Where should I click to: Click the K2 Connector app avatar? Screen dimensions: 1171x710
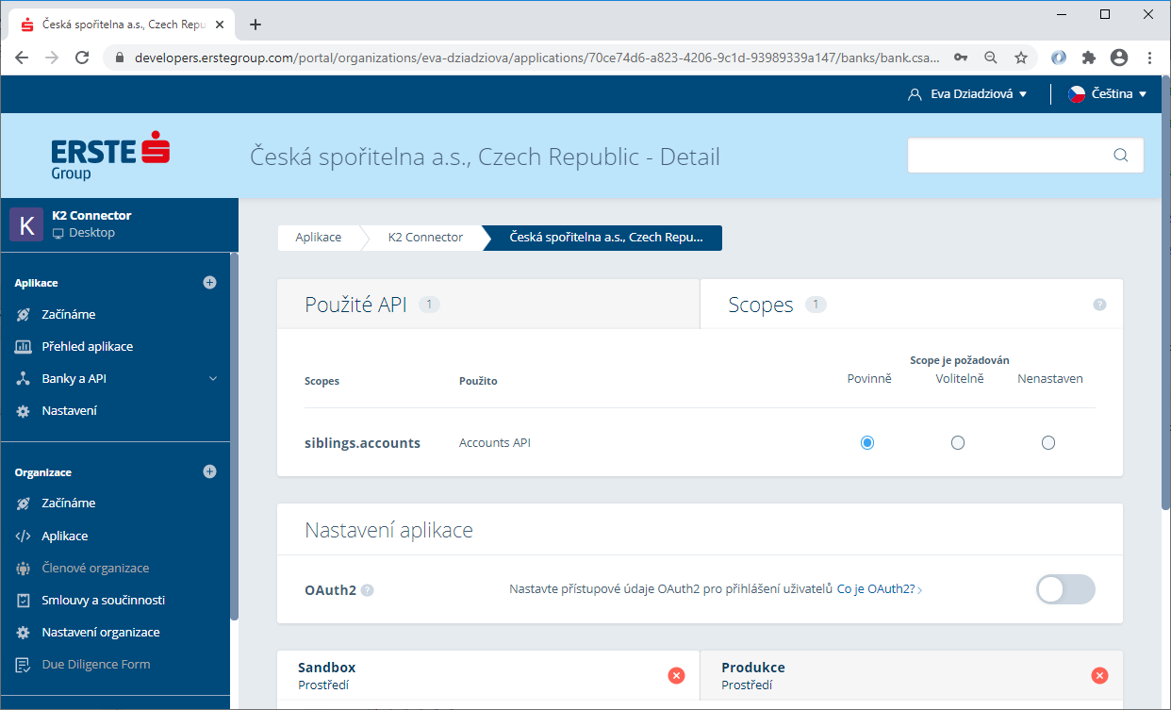click(x=26, y=224)
